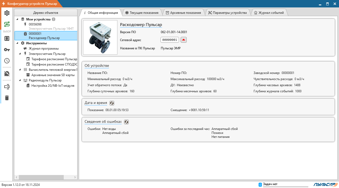Click SIM card icon of Настройка 2G/NB-IoT модуля
Screen dimensions: 339x188
tap(28, 86)
